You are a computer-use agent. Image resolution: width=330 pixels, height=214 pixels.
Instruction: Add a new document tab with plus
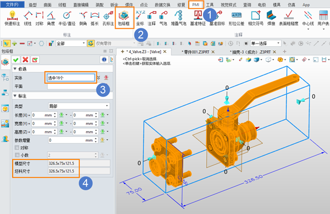tap(284, 51)
